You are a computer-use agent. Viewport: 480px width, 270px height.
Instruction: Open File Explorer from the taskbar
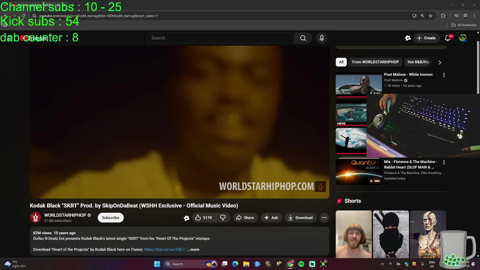(246, 264)
